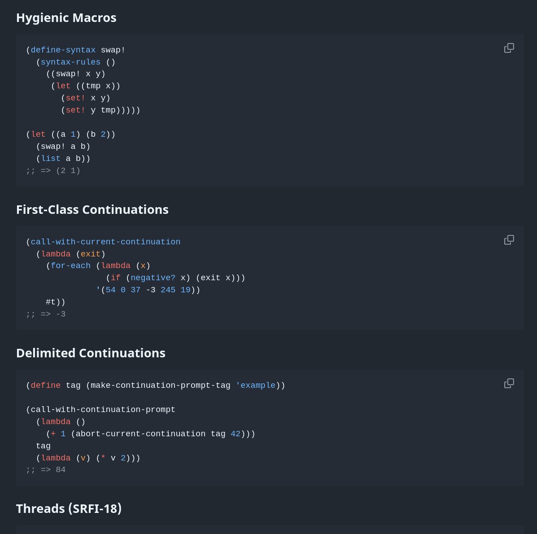Screen dimensions: 537x534
Task: Click the negative? predicate
Action: [153, 278]
